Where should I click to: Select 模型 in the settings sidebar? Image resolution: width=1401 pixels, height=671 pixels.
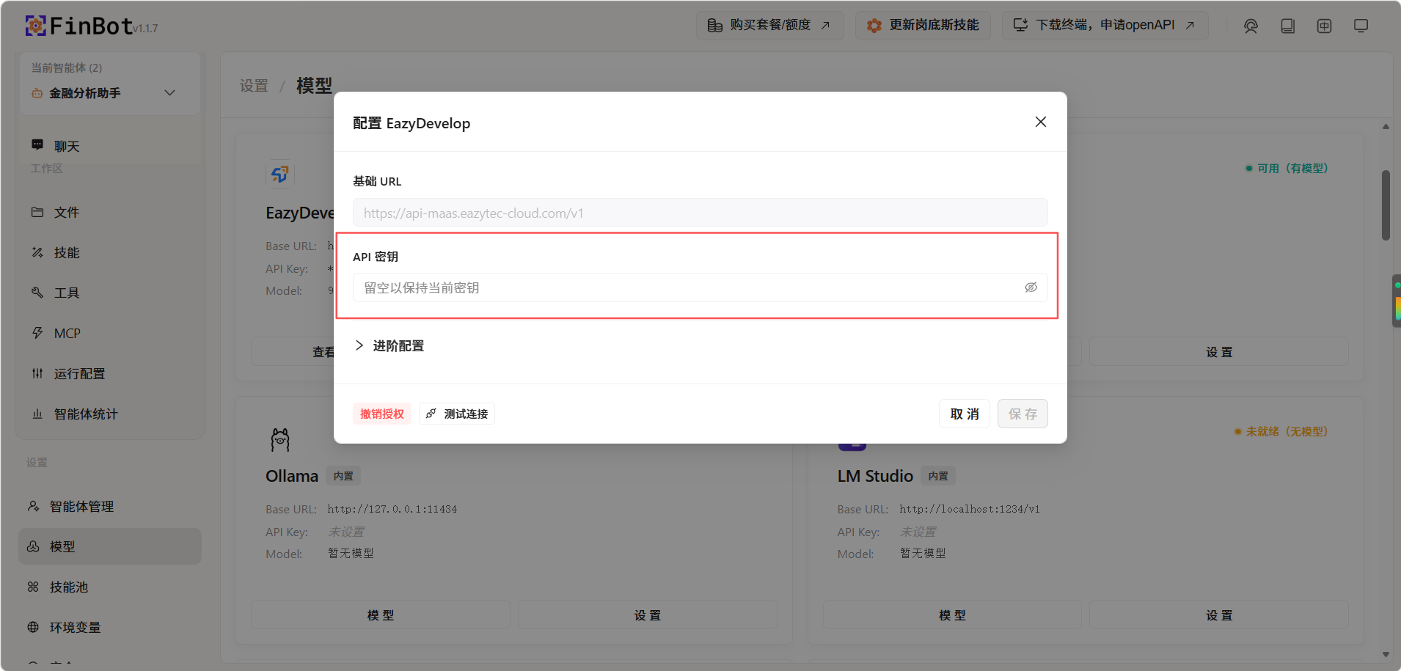[110, 546]
